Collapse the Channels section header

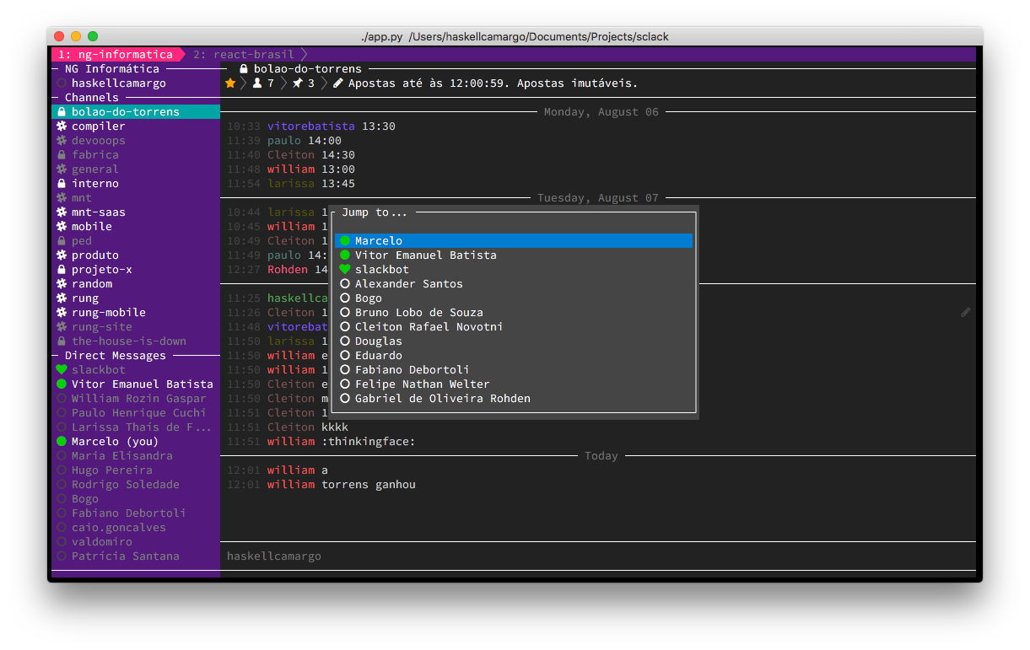91,97
